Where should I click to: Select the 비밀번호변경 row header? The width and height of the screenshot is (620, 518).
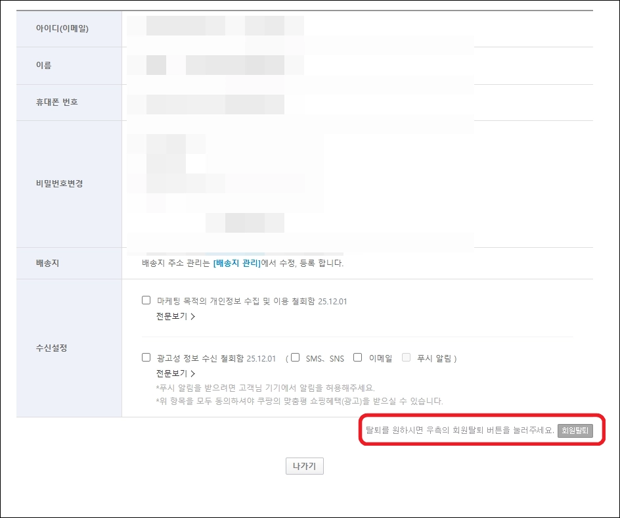(60, 184)
